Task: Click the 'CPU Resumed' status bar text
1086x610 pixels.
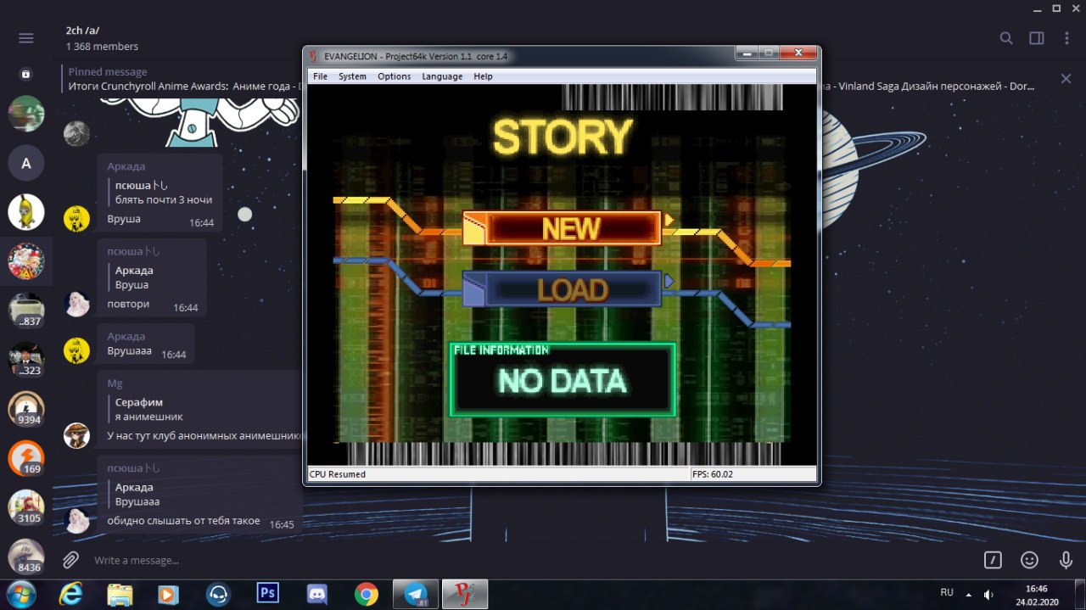Action: pyautogui.click(x=338, y=474)
